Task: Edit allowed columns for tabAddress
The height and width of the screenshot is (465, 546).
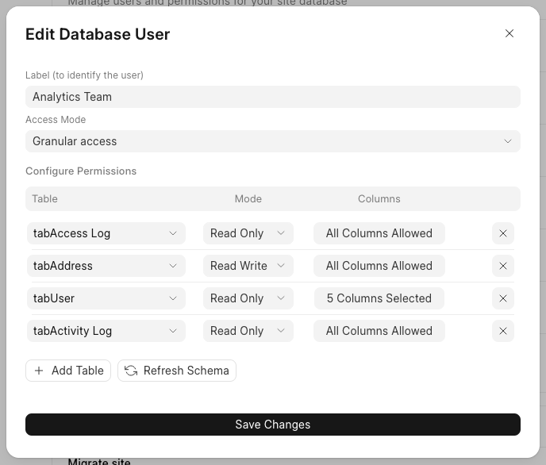Action: tap(379, 266)
